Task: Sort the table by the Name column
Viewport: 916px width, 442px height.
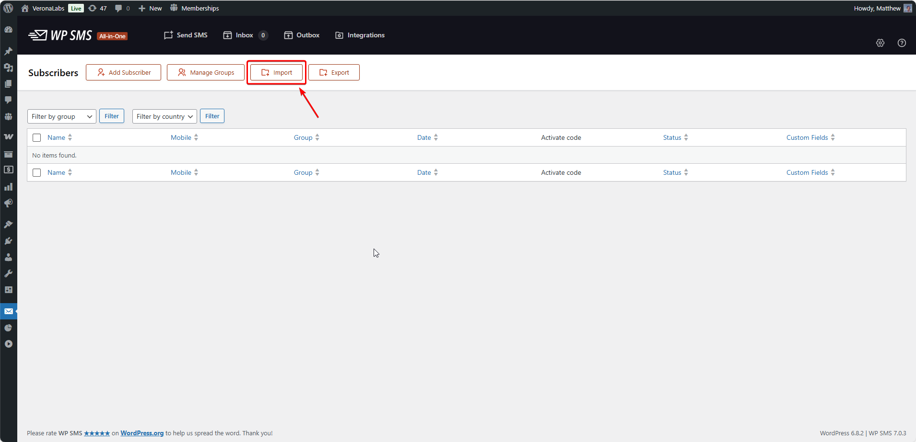Action: (56, 137)
